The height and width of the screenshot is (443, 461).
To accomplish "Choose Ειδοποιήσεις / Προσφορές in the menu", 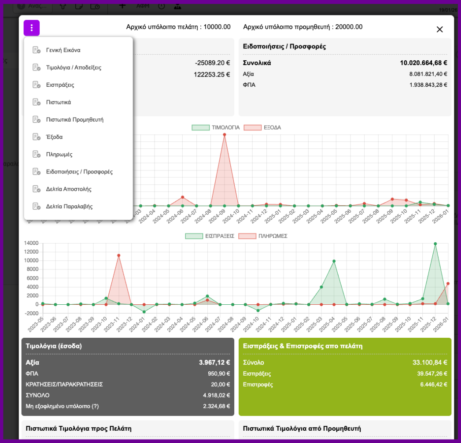I will click(79, 172).
